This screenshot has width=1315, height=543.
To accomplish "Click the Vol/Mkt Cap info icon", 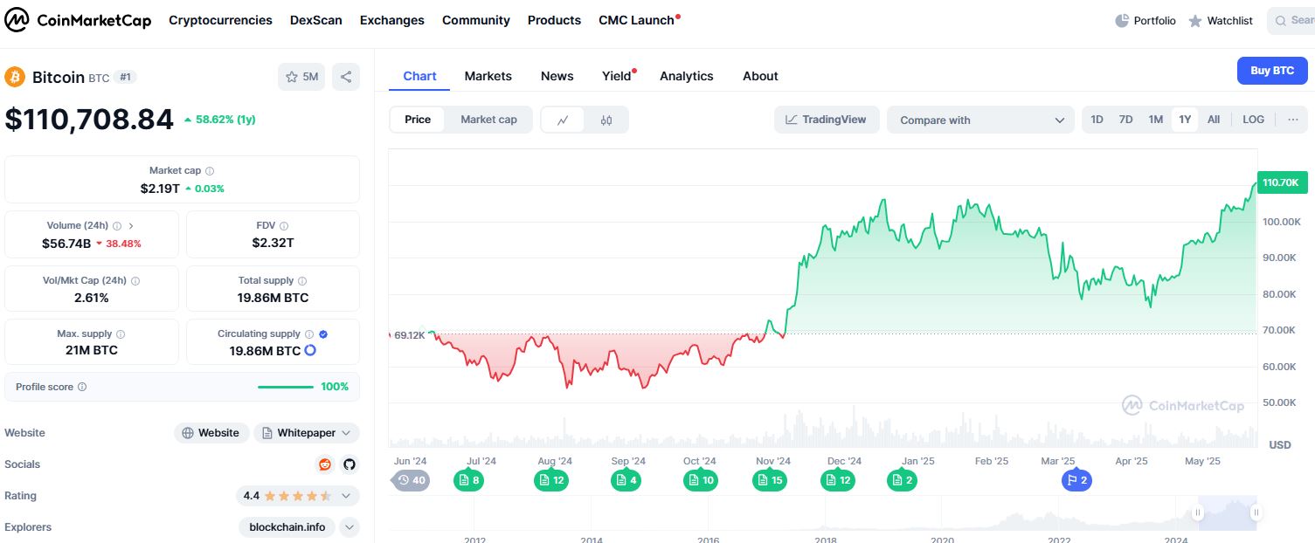I will pos(135,281).
